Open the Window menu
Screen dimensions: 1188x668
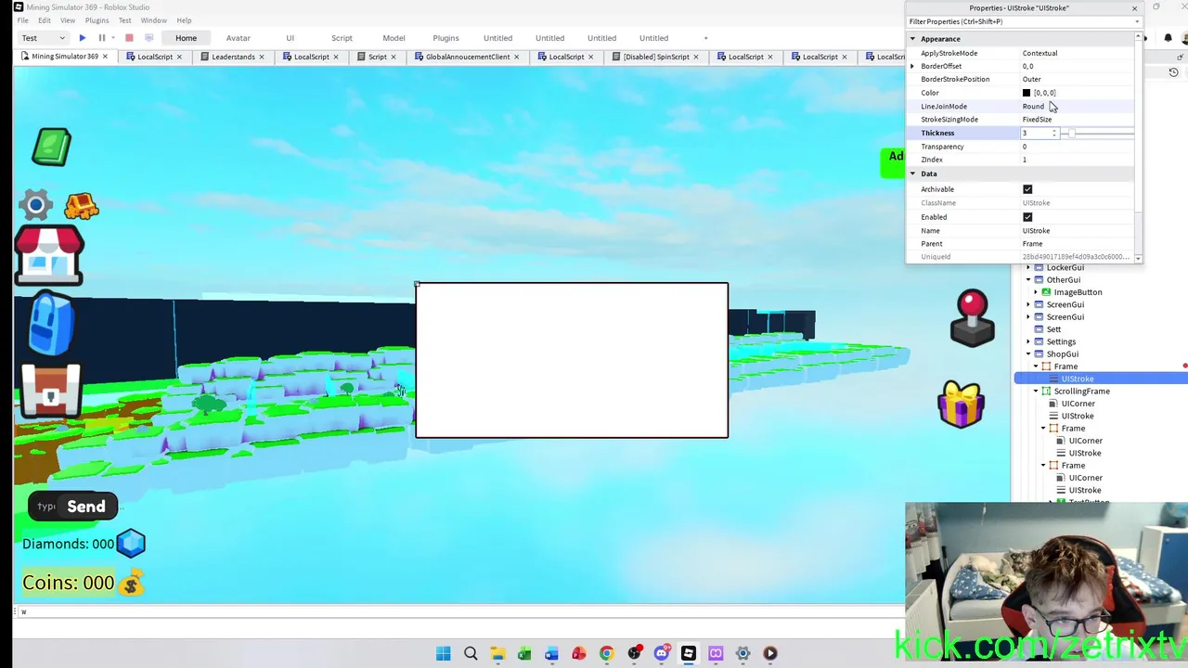[x=154, y=20]
